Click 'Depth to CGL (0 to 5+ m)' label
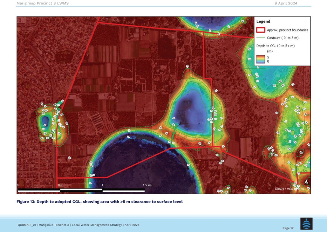Image resolution: width=327 pixels, height=232 pixels. tap(276, 46)
